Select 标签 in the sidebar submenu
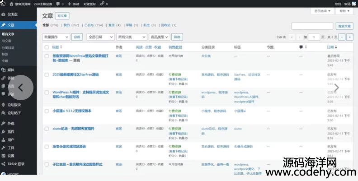The height and width of the screenshot is (181, 358). click(x=5, y=54)
